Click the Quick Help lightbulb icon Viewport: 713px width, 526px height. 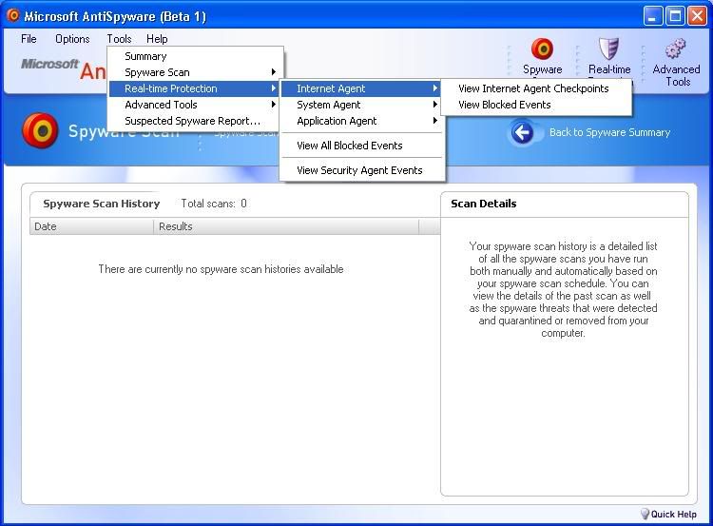[x=645, y=514]
